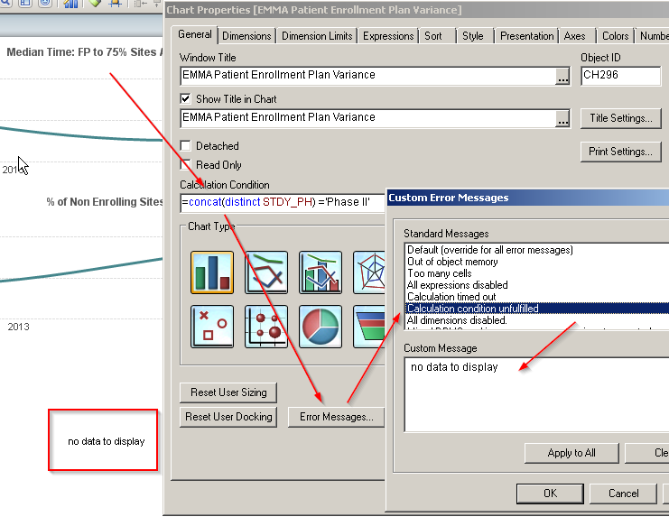Select the Pie Chart type icon
This screenshot has height=526, width=669.
(321, 327)
